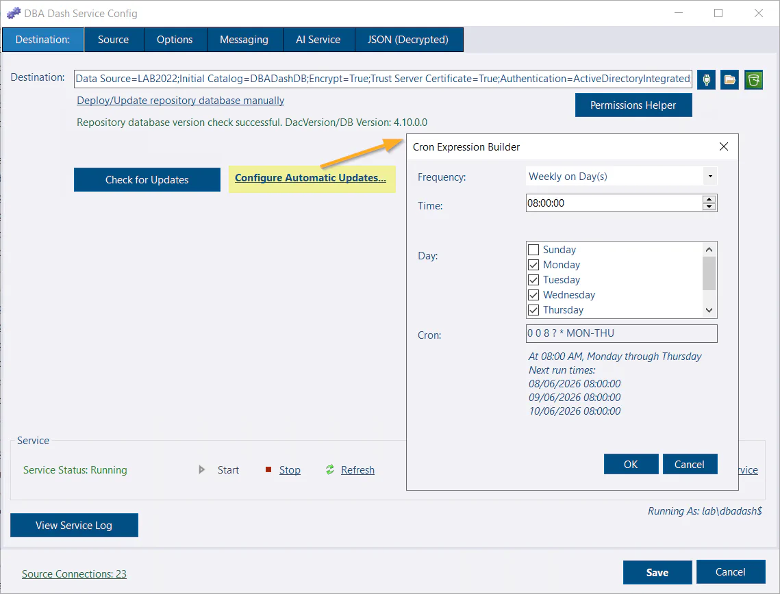Screen dimensions: 780x594
Task: Open Deploy/Update repository database manually link
Action: (x=181, y=101)
